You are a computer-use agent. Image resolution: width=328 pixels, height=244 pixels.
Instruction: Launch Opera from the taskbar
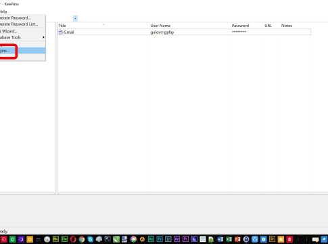click(x=73, y=239)
